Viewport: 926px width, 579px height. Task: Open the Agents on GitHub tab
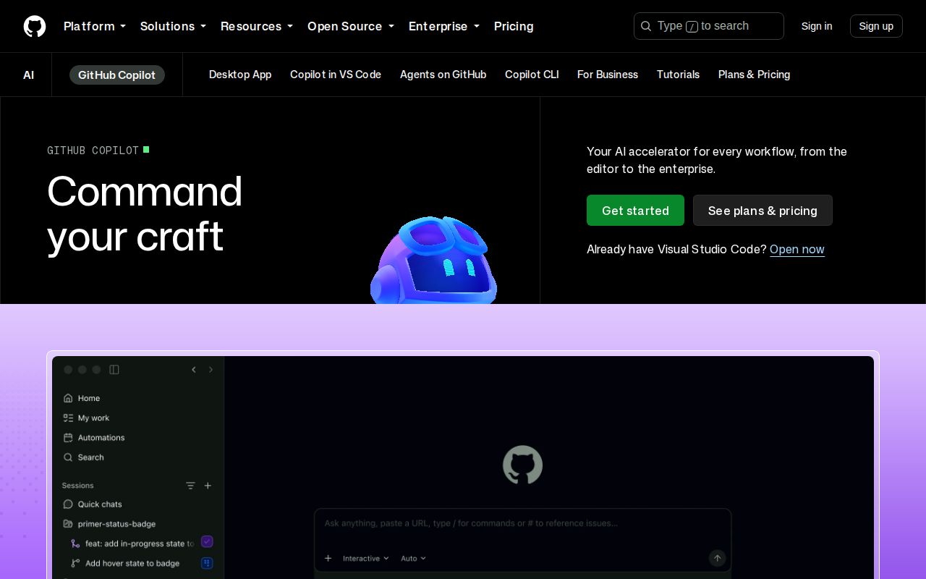[443, 75]
